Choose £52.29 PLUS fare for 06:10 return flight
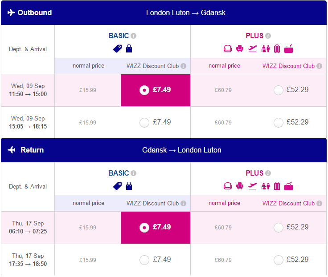Image resolution: width=328 pixels, height=277 pixels. pyautogui.click(x=279, y=228)
